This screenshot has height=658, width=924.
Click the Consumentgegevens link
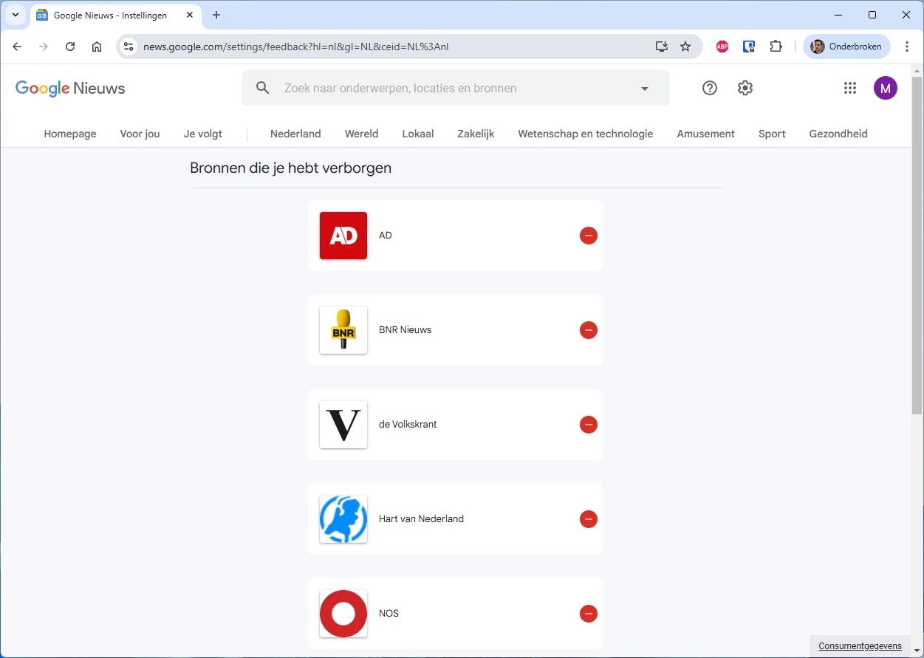pyautogui.click(x=860, y=646)
